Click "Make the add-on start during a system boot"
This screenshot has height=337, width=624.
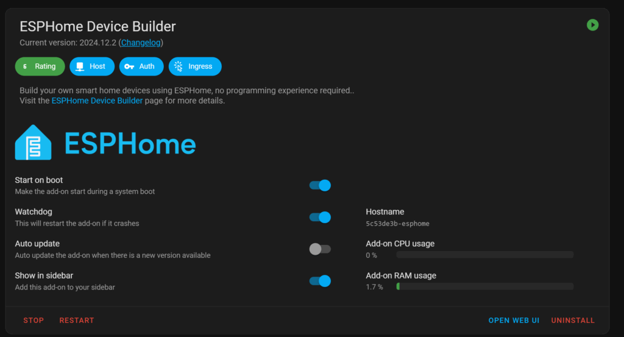pyautogui.click(x=85, y=191)
